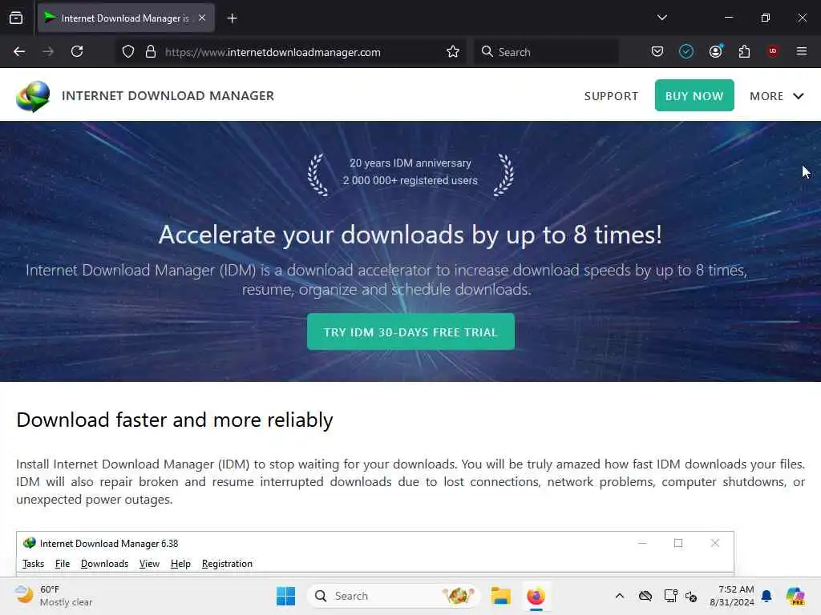View site security padlock information

(151, 52)
